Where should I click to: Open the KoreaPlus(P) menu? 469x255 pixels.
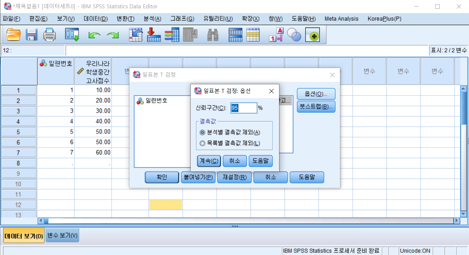(x=385, y=19)
